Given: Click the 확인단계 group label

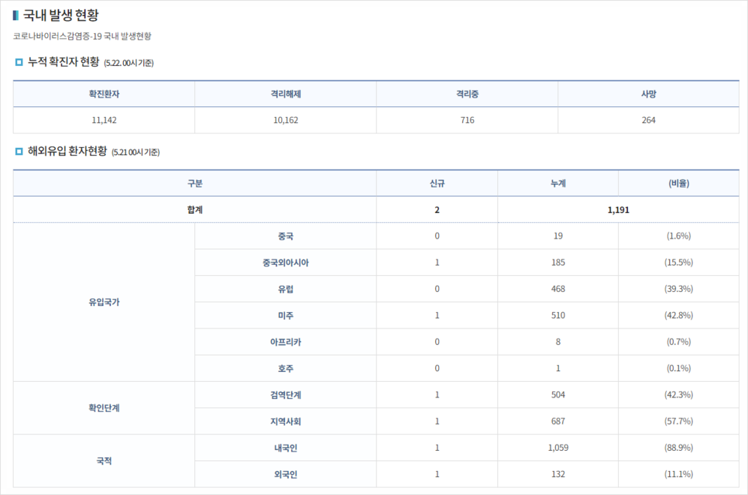Looking at the screenshot, I should click(x=104, y=408).
